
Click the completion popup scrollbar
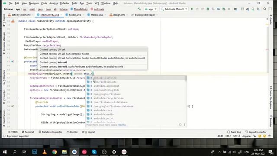pos(186,79)
